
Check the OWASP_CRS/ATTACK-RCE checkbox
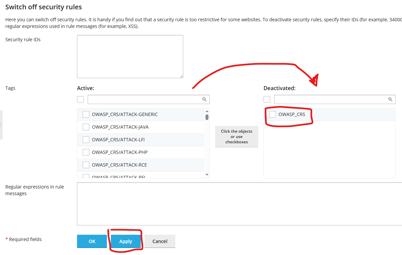[86, 165]
